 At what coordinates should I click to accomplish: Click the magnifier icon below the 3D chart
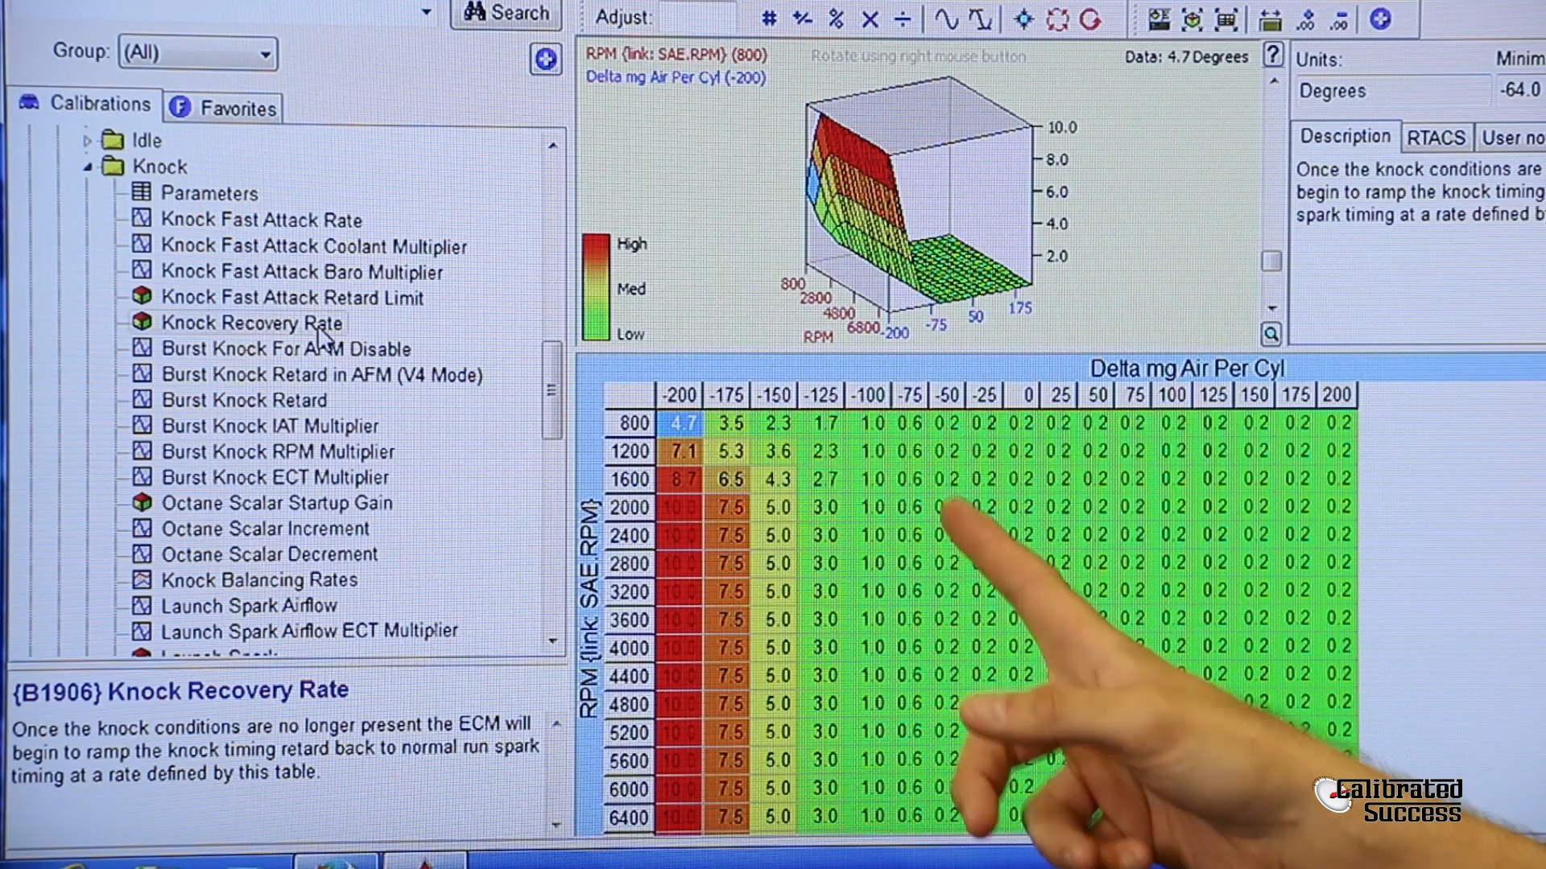[x=1271, y=334]
